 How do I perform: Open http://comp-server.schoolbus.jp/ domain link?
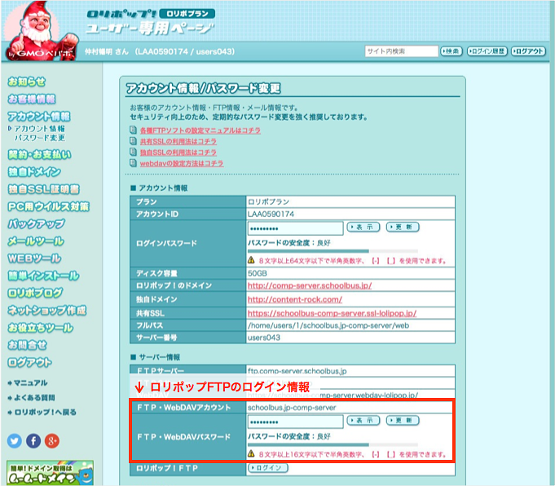point(310,285)
